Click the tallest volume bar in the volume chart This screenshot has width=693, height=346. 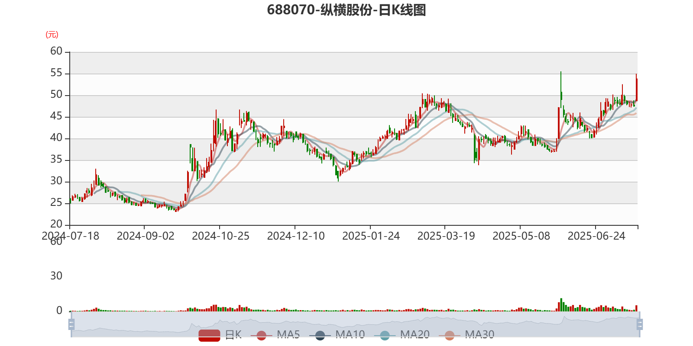pos(561,305)
